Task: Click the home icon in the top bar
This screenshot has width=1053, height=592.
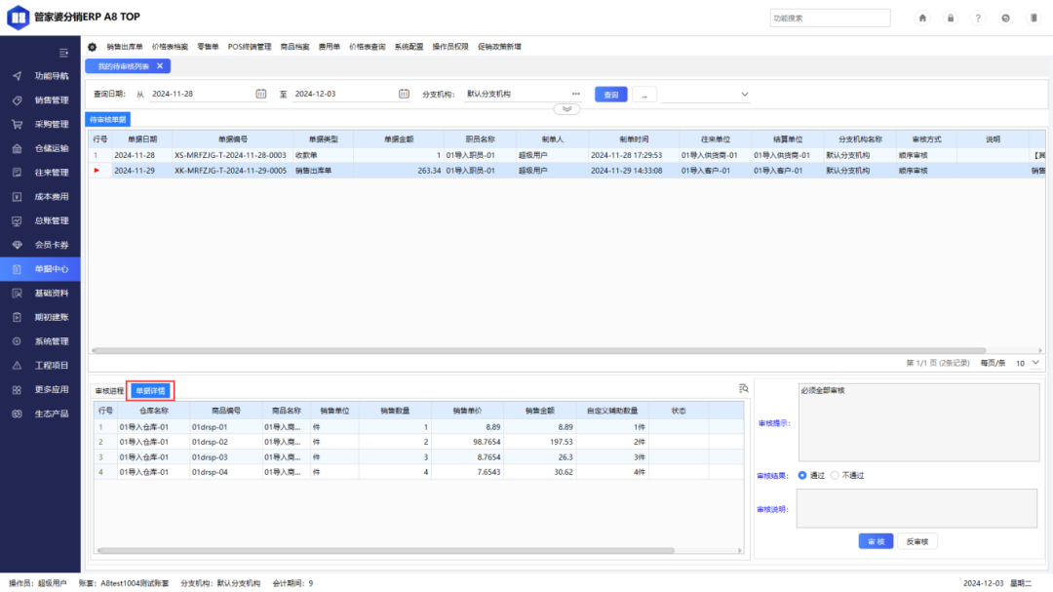Action: [x=922, y=19]
